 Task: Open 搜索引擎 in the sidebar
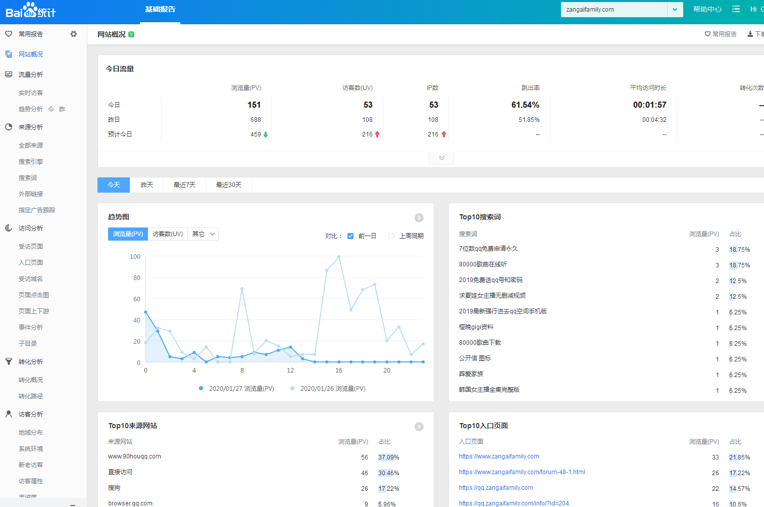[x=31, y=162]
